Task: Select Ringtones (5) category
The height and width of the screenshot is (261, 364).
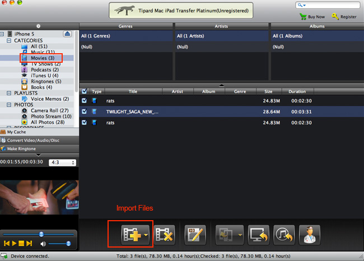Action: (x=46, y=82)
